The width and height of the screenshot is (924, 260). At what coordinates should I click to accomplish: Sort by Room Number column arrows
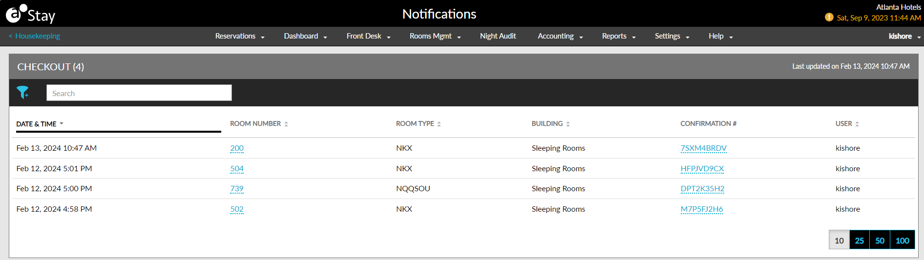[286, 124]
